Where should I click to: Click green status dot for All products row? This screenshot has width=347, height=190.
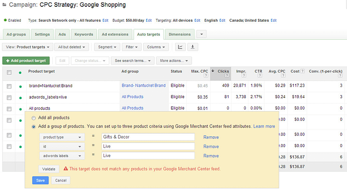click(20, 109)
